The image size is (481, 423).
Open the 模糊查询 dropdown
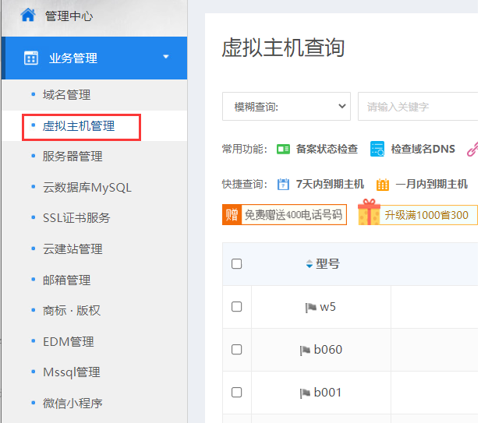(286, 107)
